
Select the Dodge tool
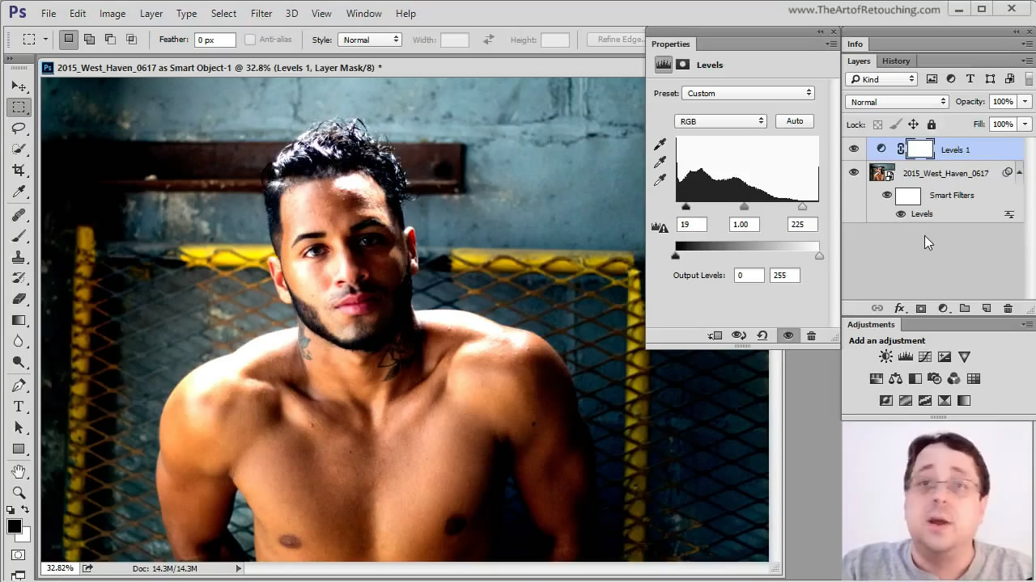tap(19, 362)
